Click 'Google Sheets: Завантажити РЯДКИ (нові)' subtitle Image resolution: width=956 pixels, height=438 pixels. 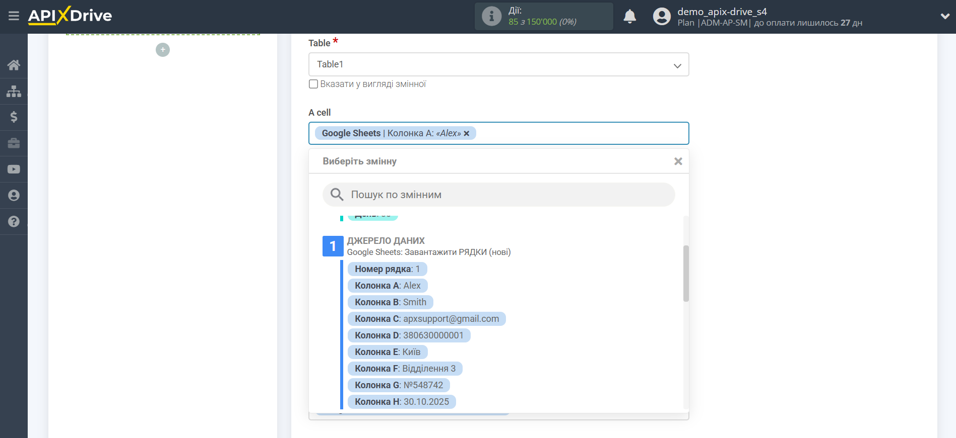point(429,252)
